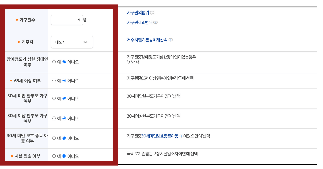Select 예 for 65세 이상 여부

coord(54,81)
